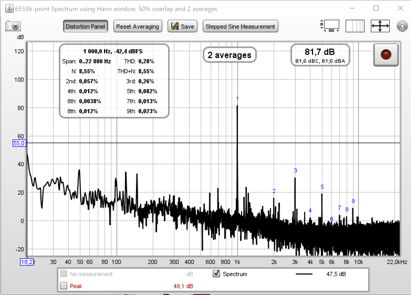Click the camera capture snapshot icon
Screen dimensions: 411x295
[x=13, y=26]
